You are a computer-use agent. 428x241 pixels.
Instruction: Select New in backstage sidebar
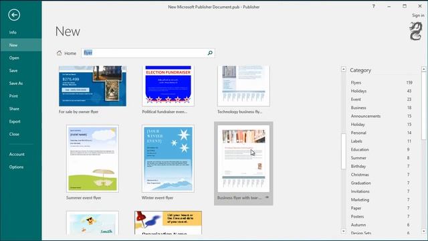[x=21, y=45]
